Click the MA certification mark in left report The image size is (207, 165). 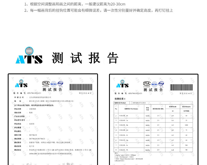pos(46,84)
